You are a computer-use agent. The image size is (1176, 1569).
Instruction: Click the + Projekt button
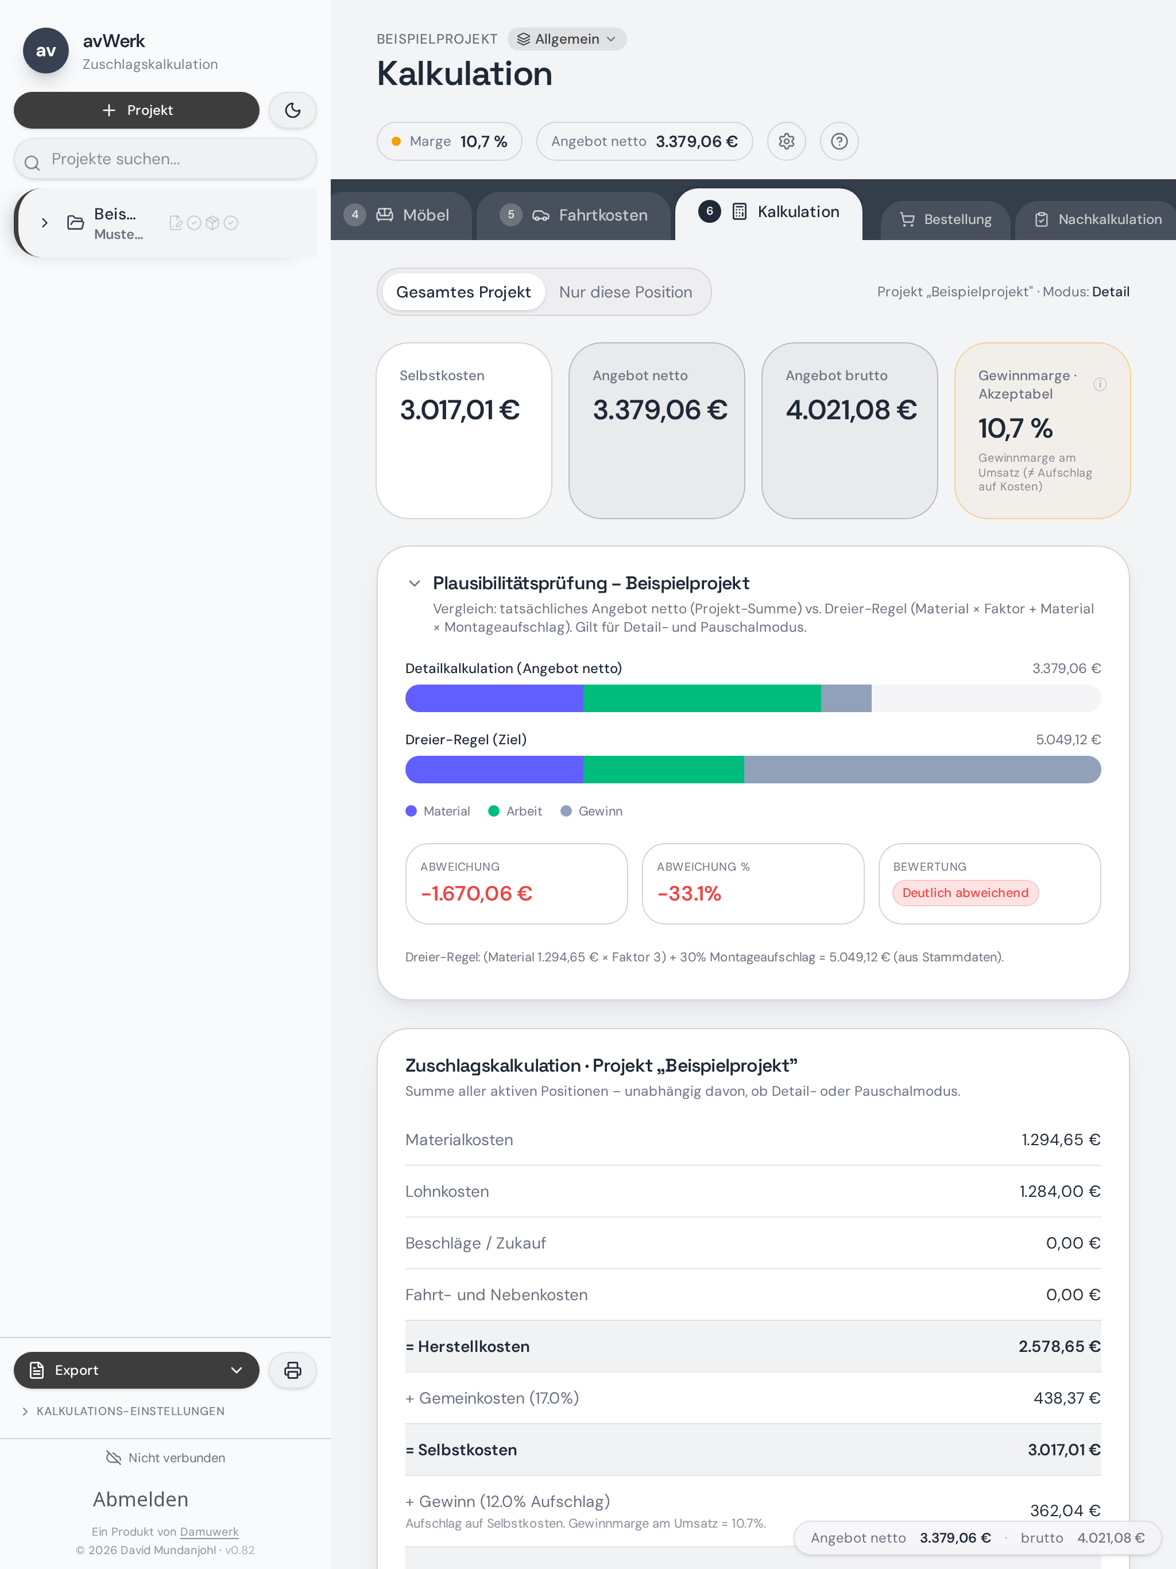pyautogui.click(x=136, y=110)
